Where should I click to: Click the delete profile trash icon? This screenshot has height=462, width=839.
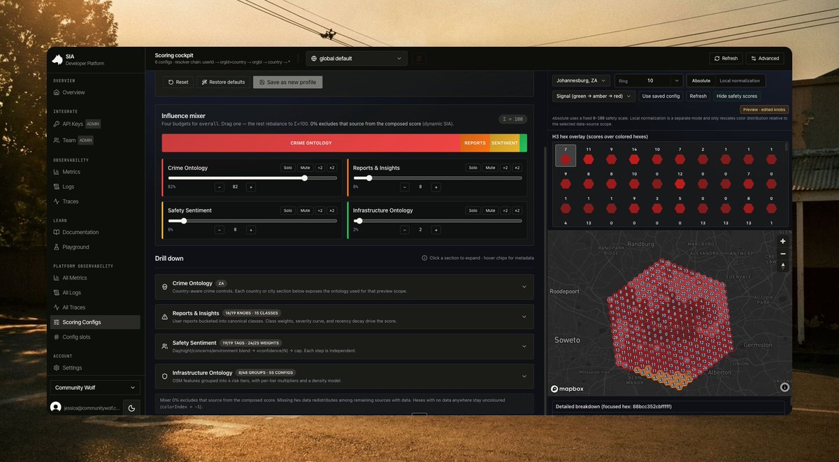tap(419, 59)
